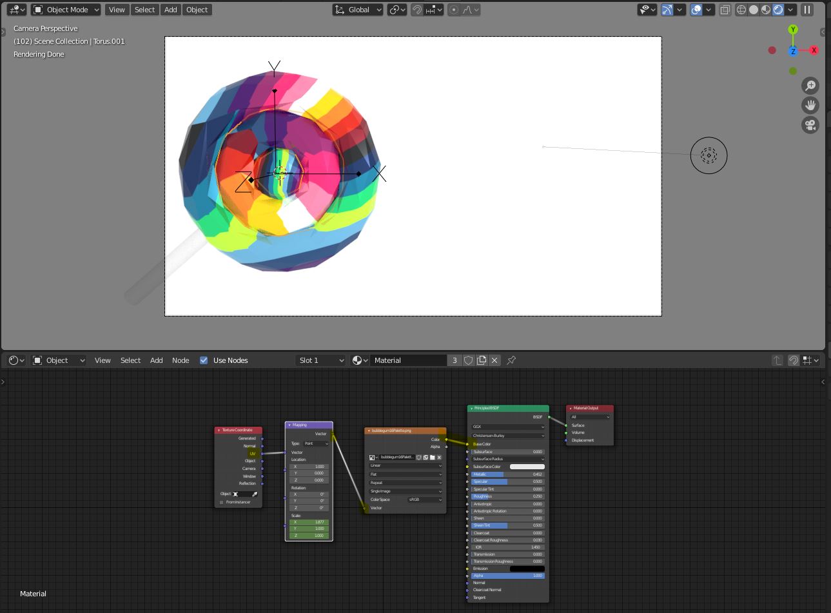Image resolution: width=831 pixels, height=613 pixels.
Task: Enable From Instancer checkbox in Texture Coordinate
Action: [222, 502]
